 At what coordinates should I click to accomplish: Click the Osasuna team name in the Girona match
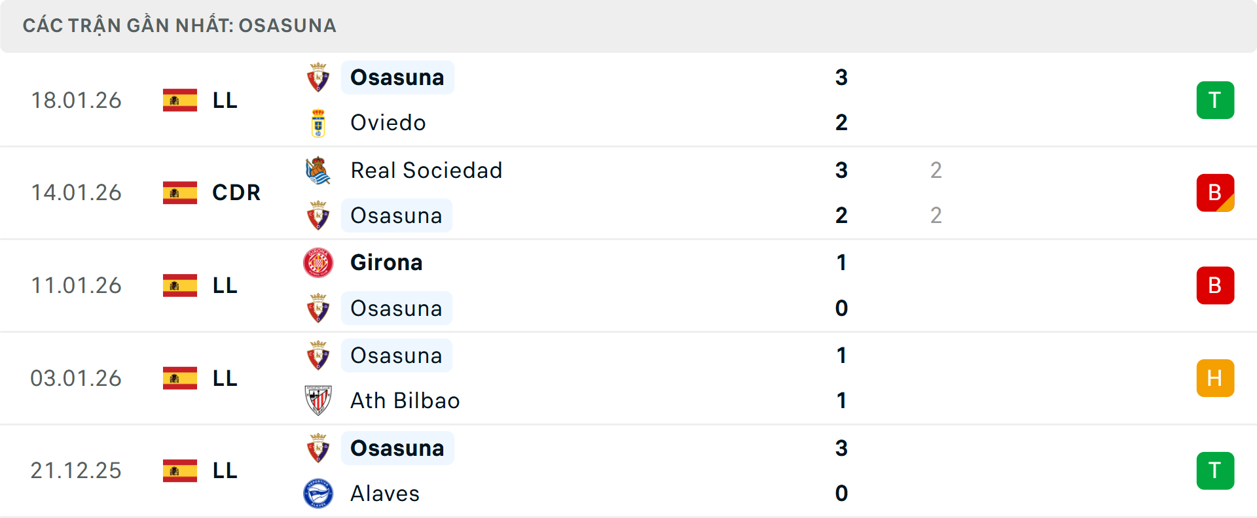(x=397, y=308)
